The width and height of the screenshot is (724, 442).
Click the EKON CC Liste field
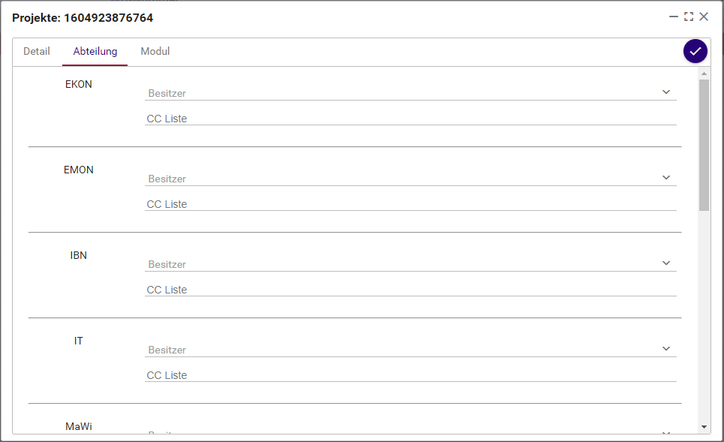pos(410,119)
